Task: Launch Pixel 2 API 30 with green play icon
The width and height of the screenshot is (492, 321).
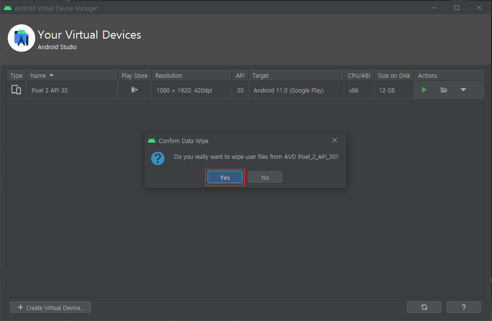Action: (x=424, y=90)
